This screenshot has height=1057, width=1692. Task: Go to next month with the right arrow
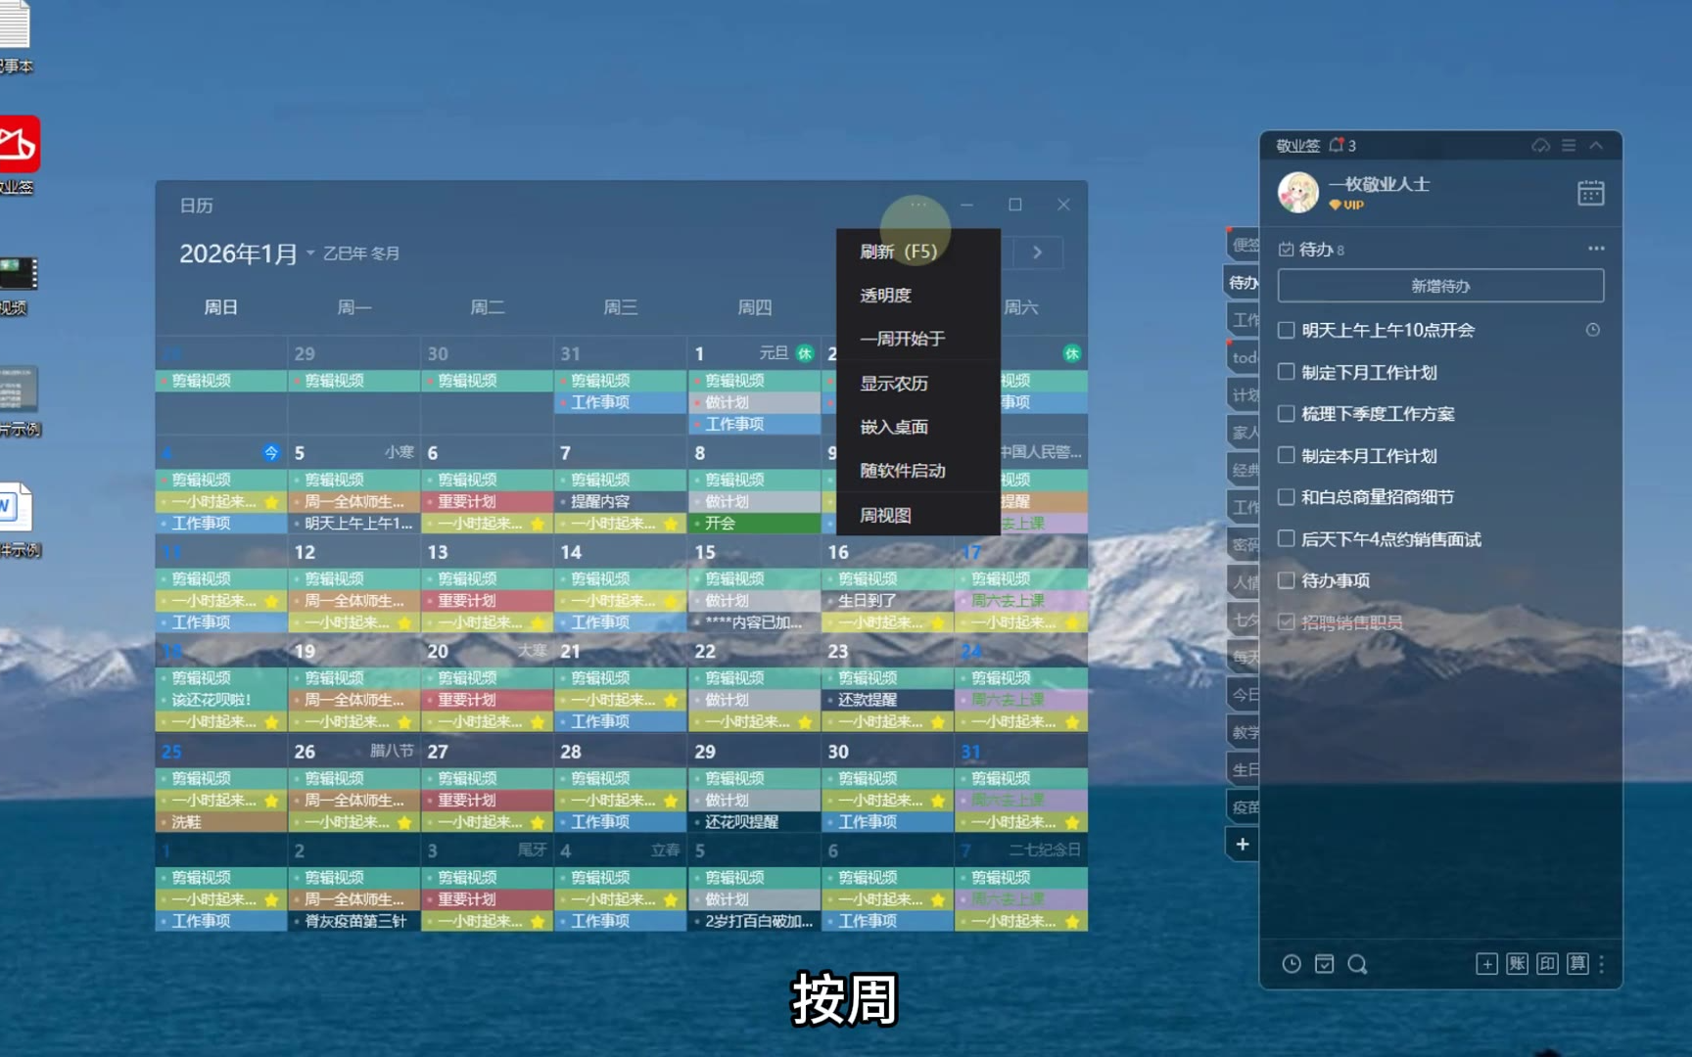tap(1037, 253)
